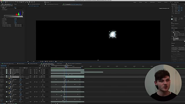Click the timeline current timecode display

pos(3,66)
